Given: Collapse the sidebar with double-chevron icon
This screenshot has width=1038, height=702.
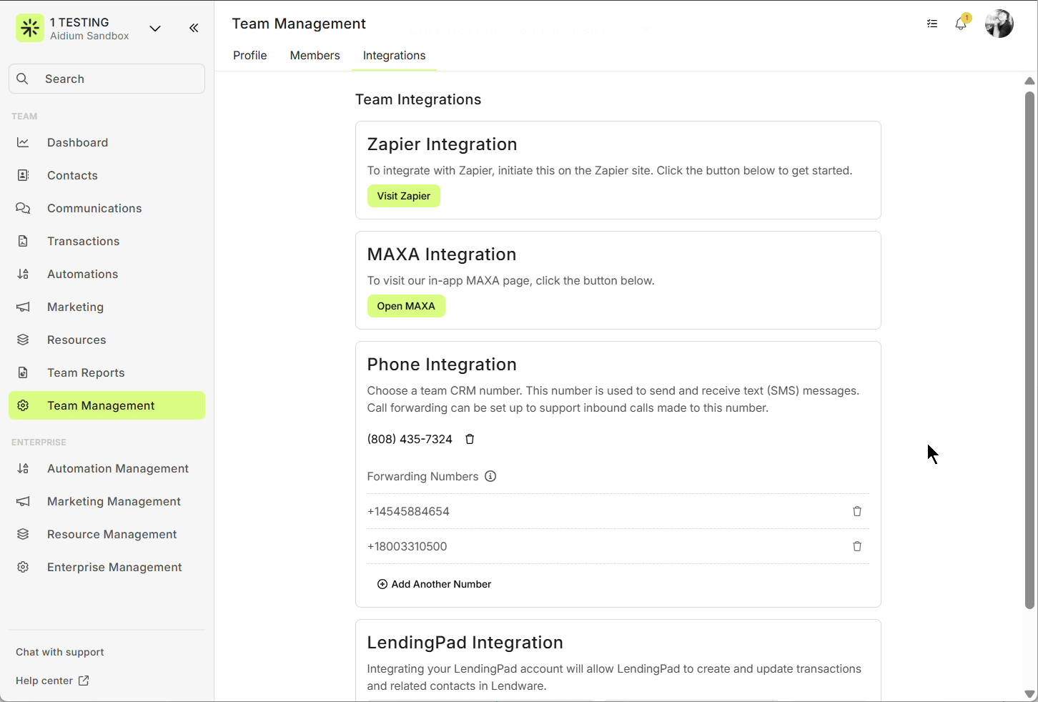Looking at the screenshot, I should pos(194,28).
